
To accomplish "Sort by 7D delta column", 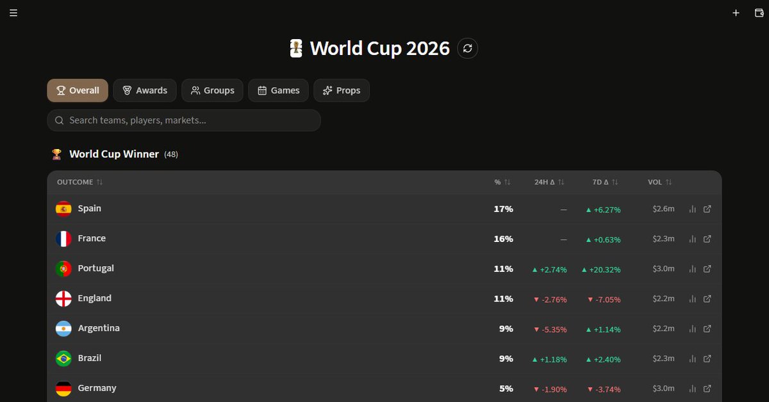I will [606, 182].
